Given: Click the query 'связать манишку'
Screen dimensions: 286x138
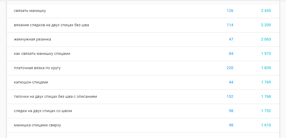Looking at the screenshot, I should click(30, 11).
